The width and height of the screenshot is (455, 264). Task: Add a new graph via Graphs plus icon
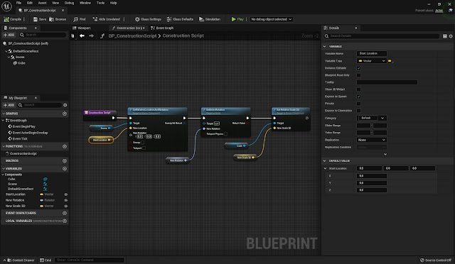coord(65,114)
